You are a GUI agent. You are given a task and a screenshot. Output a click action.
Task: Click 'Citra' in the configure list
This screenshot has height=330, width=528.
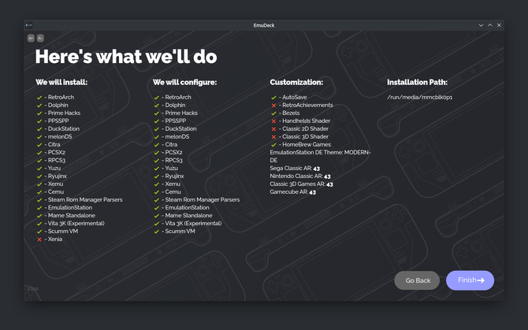pos(171,145)
